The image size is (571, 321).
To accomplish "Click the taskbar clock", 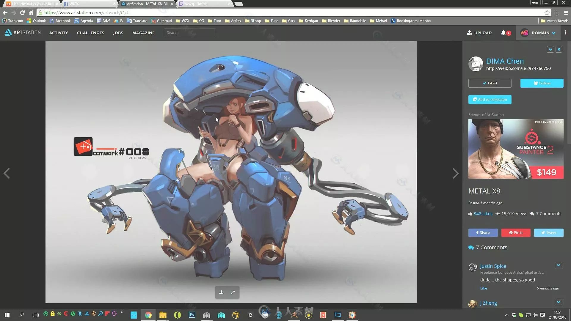I will point(558,315).
